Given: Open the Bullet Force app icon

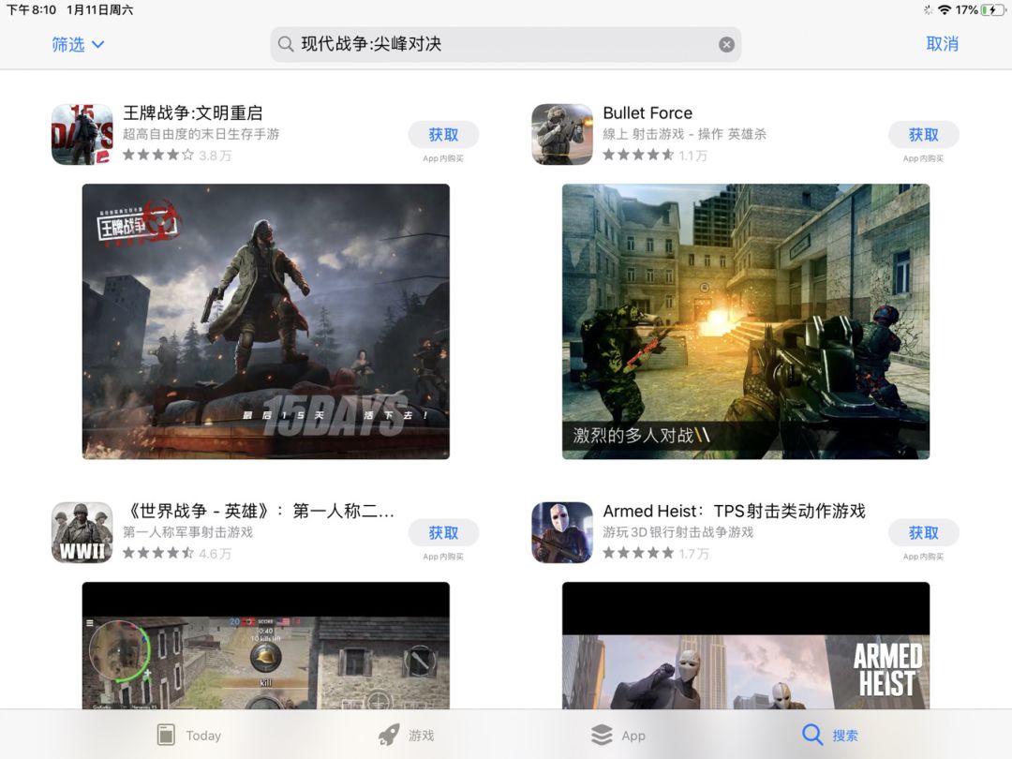Looking at the screenshot, I should [562, 134].
